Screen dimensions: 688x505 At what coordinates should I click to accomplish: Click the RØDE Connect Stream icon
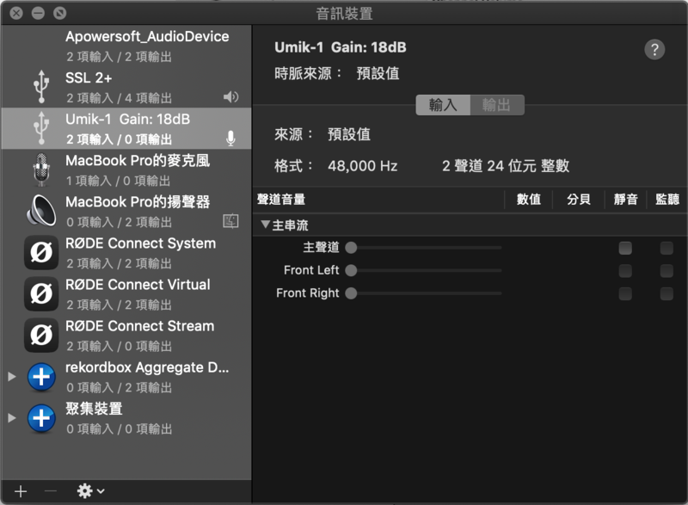click(40, 335)
